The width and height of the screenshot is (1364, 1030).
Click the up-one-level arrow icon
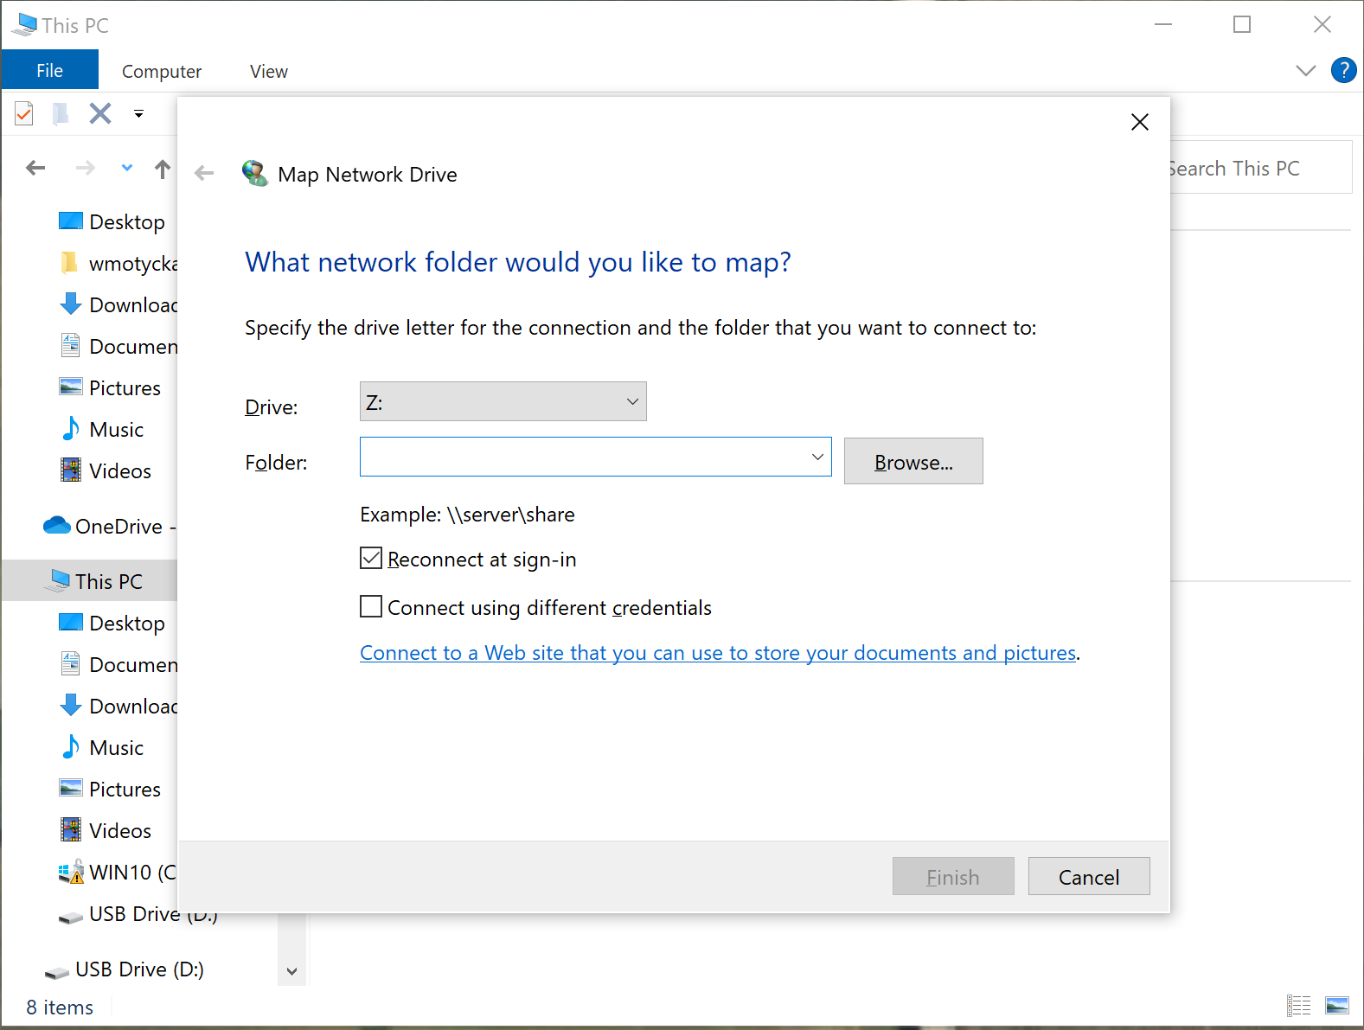pos(163,169)
